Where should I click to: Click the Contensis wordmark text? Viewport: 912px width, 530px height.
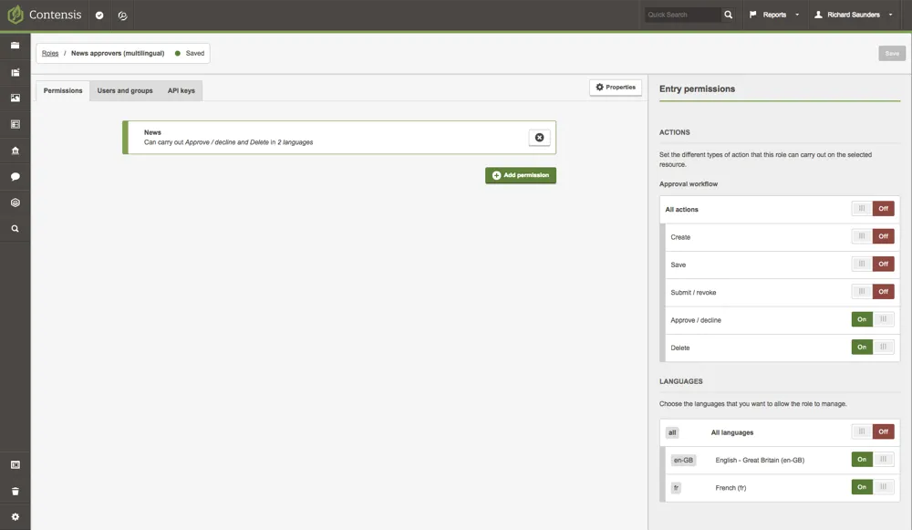click(56, 15)
